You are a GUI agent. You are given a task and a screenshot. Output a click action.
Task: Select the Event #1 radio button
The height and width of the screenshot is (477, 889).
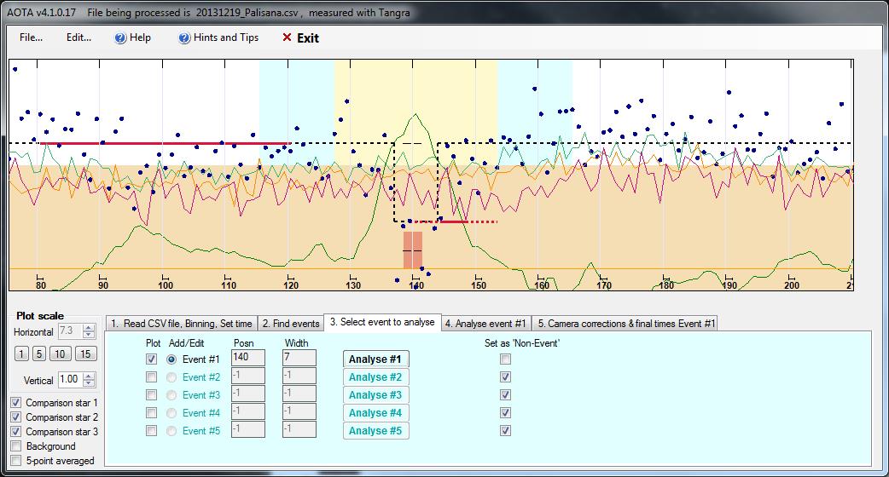(171, 359)
